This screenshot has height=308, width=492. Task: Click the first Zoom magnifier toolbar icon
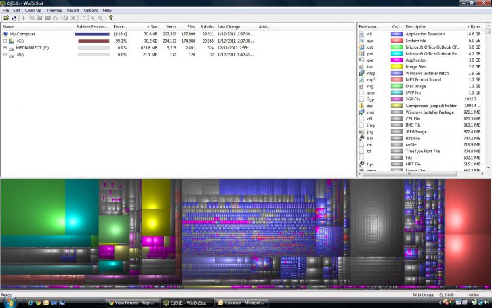pyautogui.click(x=93, y=18)
